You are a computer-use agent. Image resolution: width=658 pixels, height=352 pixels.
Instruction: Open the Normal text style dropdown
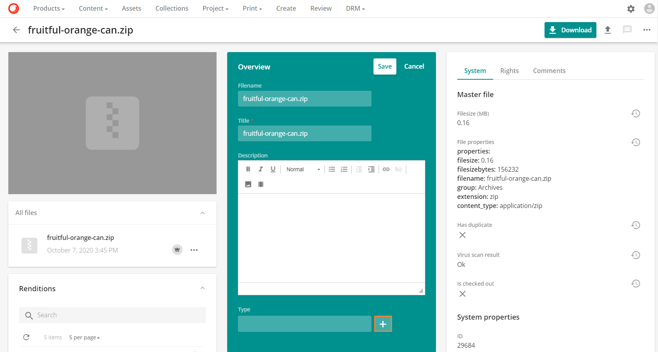tap(303, 169)
